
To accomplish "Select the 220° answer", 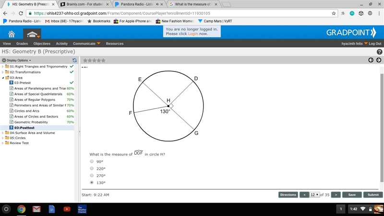I will pos(92,168).
